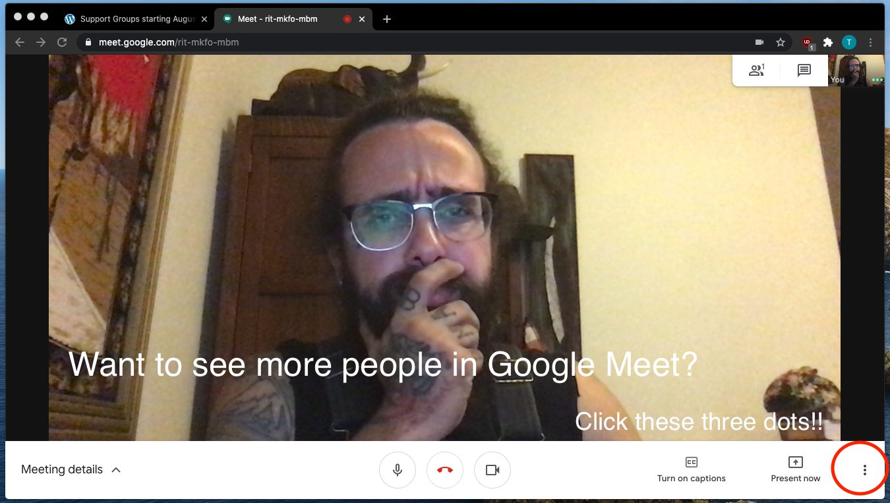Open the Extensions puzzle menu
This screenshot has width=890, height=503.
(828, 42)
